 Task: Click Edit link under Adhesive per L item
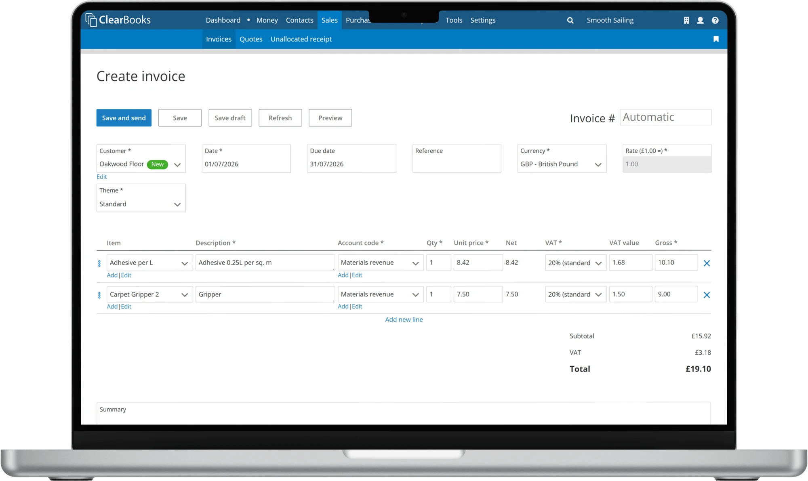pos(126,275)
